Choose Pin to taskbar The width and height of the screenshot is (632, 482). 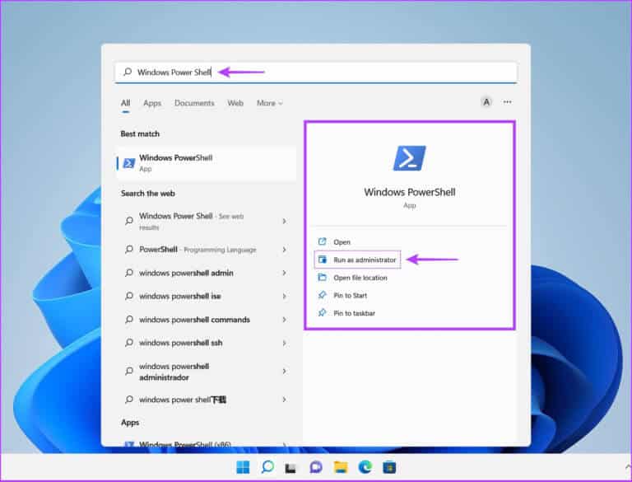point(355,313)
